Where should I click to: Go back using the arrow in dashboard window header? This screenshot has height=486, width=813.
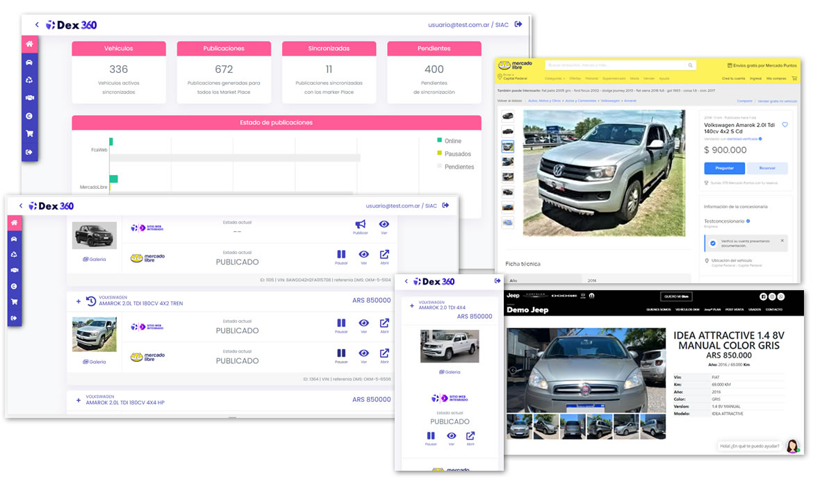[x=37, y=24]
